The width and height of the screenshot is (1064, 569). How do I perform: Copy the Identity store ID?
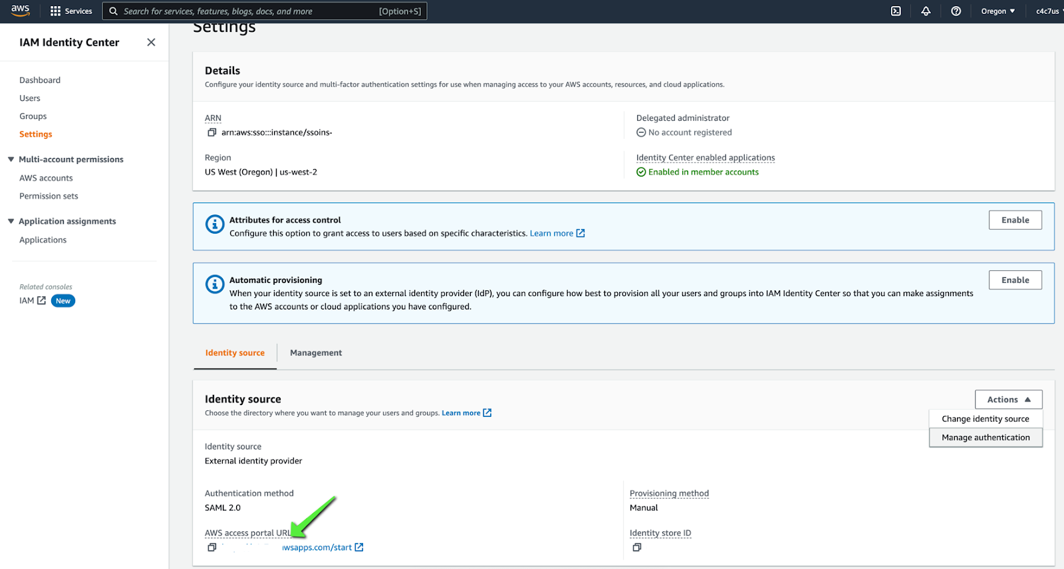point(637,547)
